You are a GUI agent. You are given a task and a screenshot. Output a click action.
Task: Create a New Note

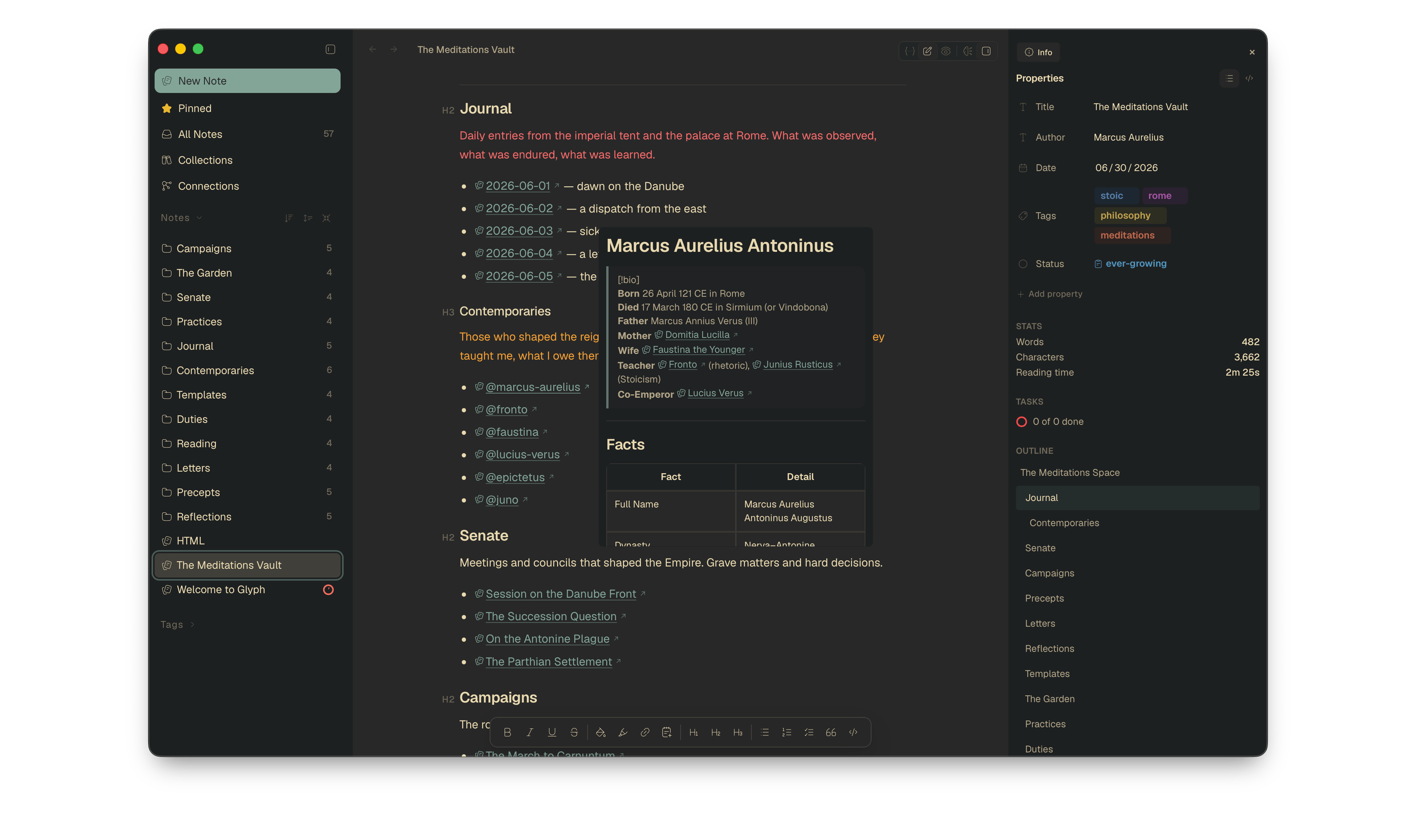point(247,80)
